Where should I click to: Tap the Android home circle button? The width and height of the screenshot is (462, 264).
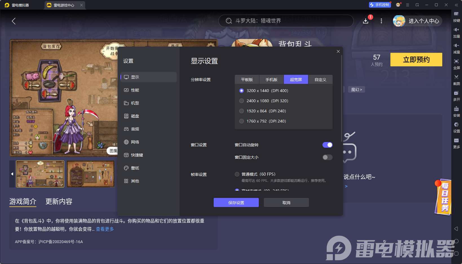[456, 241]
